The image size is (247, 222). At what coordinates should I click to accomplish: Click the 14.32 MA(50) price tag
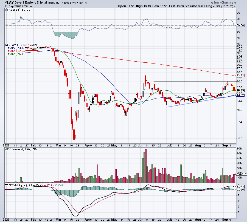240,95
